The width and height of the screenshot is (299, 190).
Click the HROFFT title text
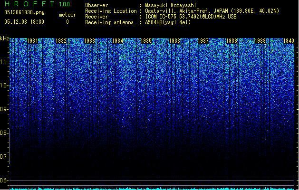pos(29,4)
